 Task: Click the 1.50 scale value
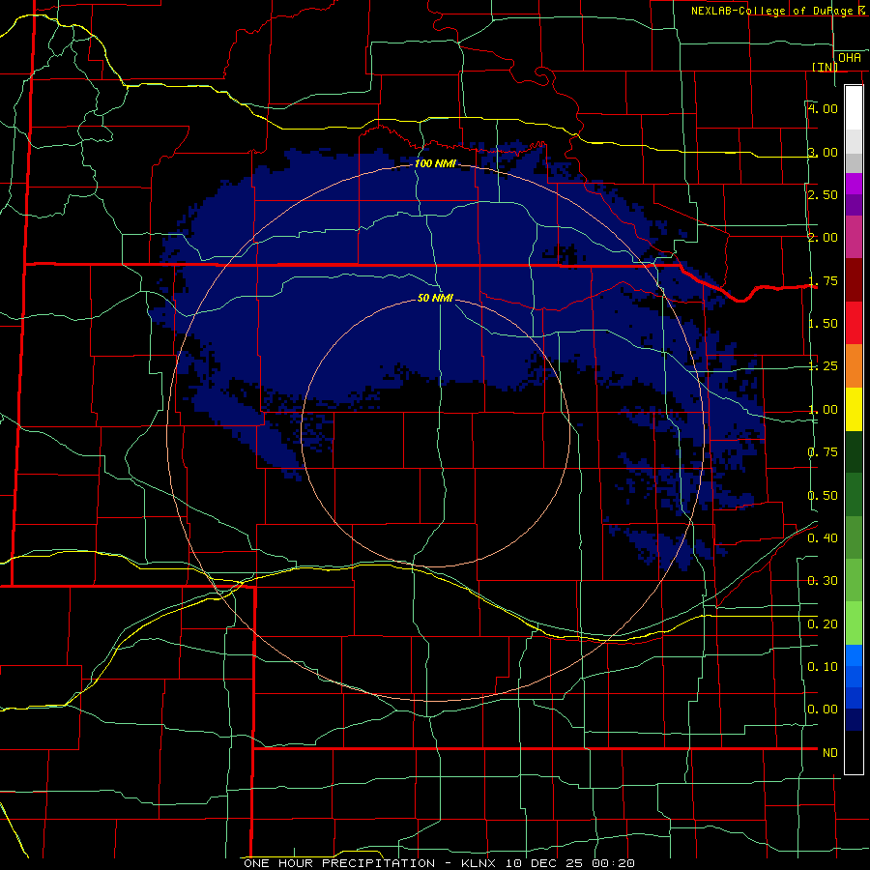coord(823,324)
